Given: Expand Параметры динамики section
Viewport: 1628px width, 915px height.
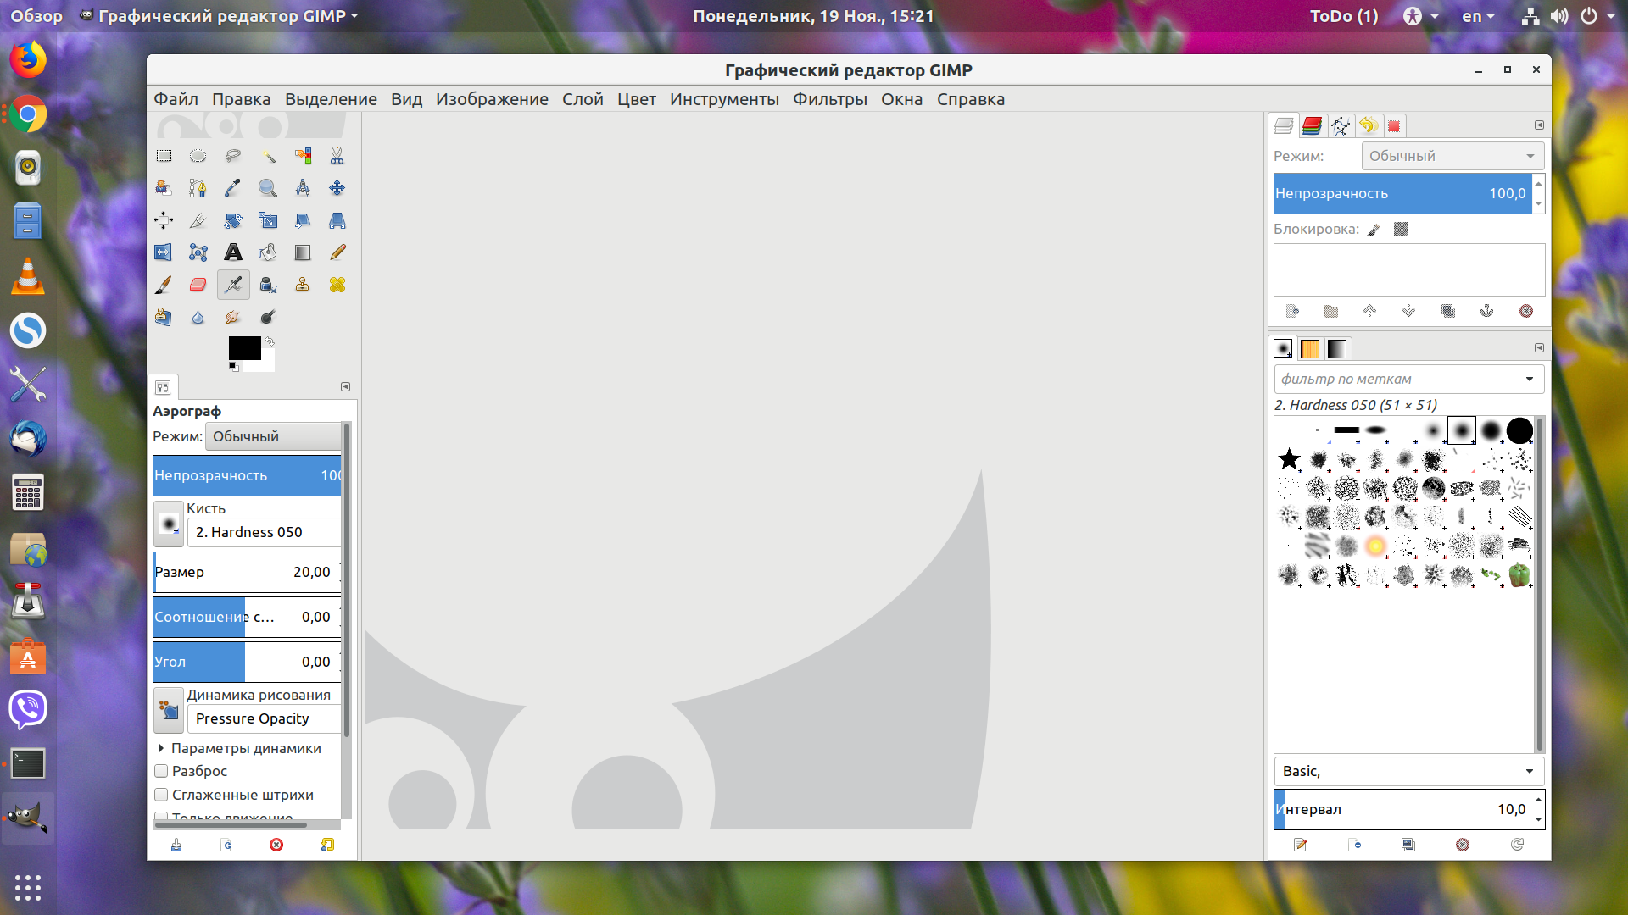Looking at the screenshot, I should coord(161,748).
